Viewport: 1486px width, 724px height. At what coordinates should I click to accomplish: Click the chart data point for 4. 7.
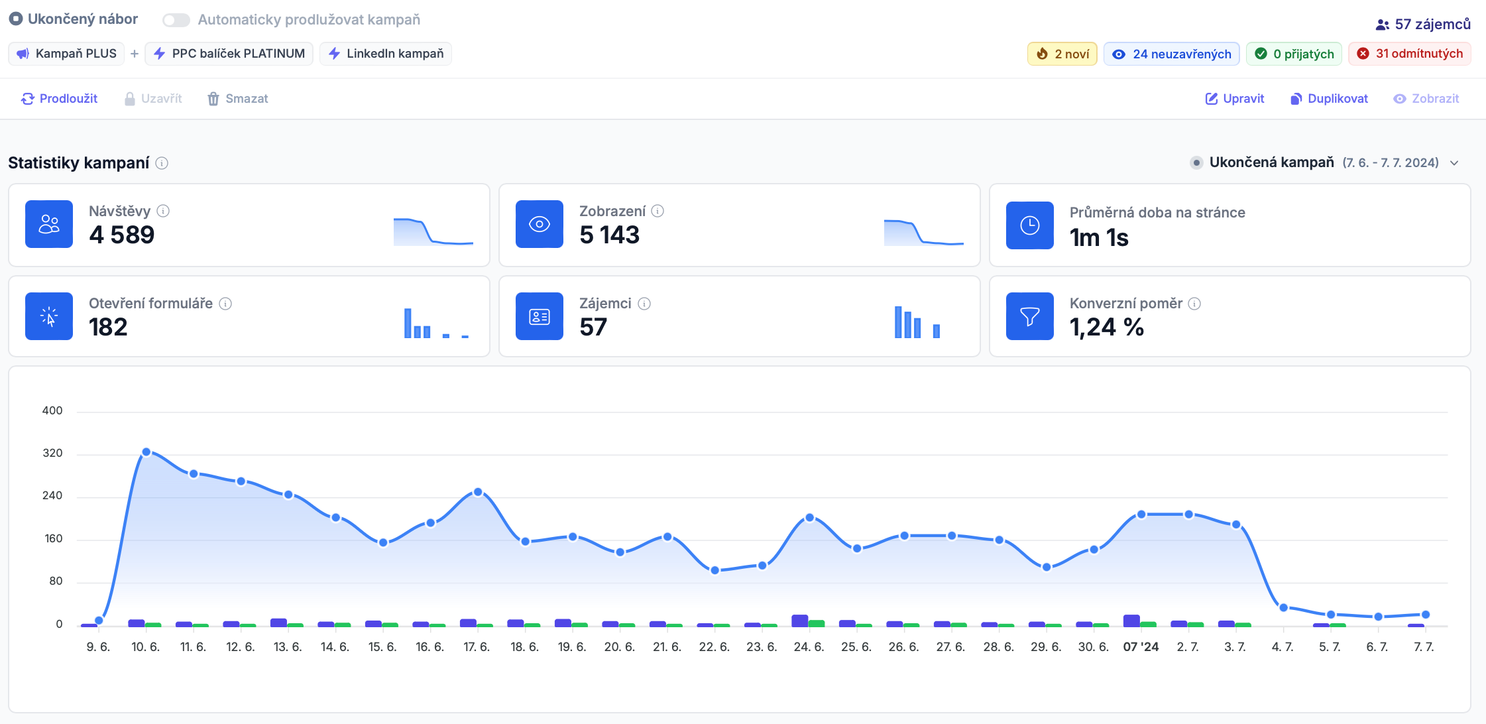tap(1284, 607)
